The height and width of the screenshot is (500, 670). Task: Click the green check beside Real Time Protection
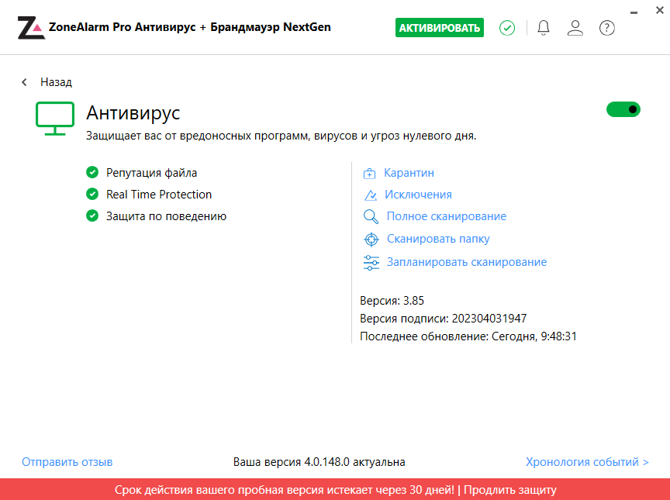click(92, 195)
